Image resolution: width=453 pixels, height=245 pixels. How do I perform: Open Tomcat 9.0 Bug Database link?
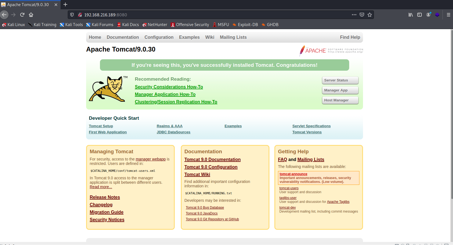(x=205, y=208)
